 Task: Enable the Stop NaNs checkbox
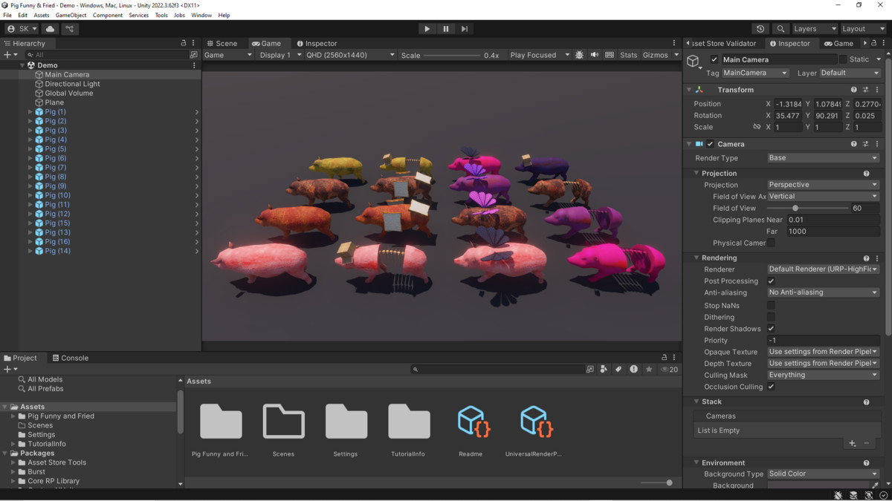click(x=772, y=305)
